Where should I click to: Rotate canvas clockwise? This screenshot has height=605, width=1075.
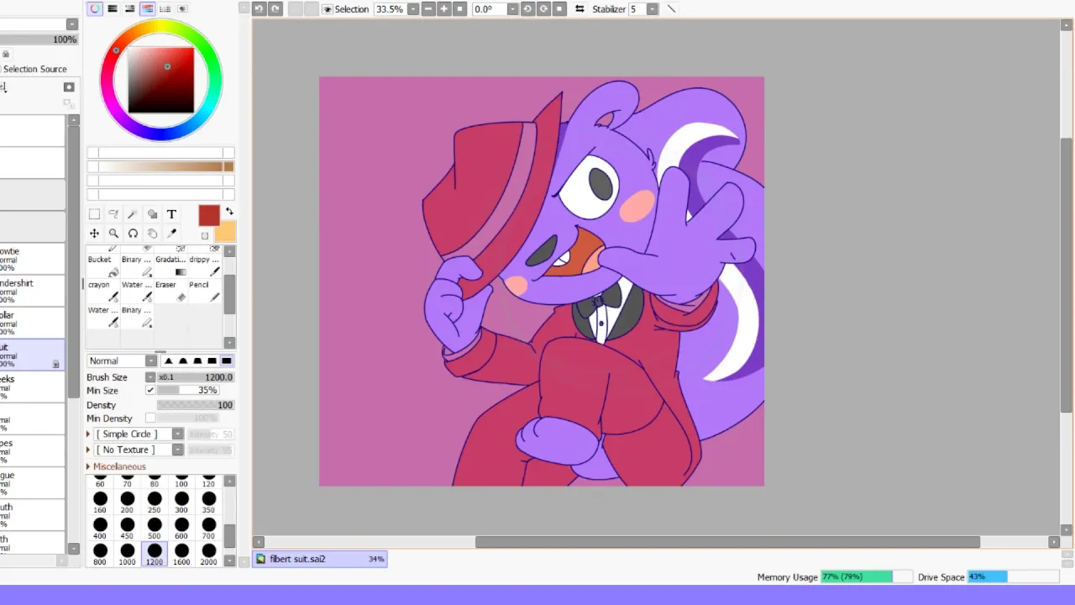click(x=543, y=8)
